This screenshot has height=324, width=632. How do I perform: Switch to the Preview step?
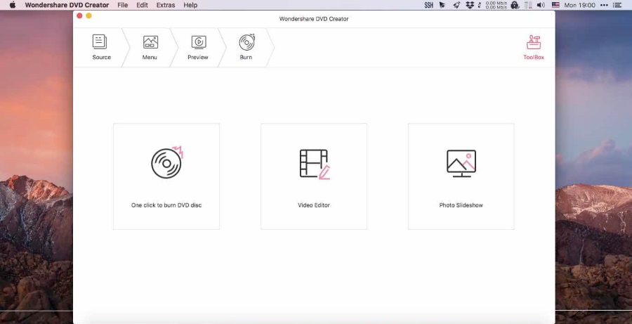198,47
